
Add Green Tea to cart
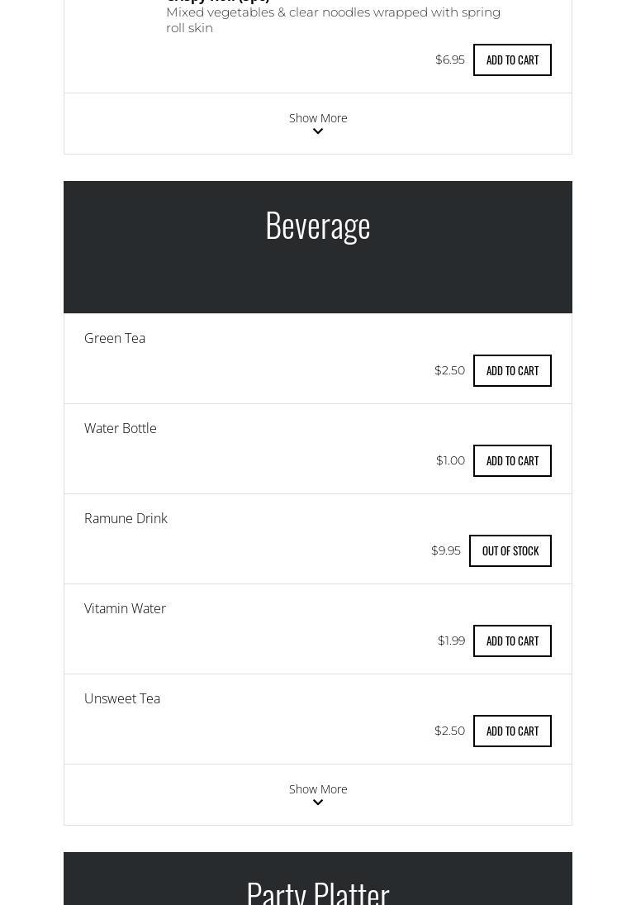point(512,370)
